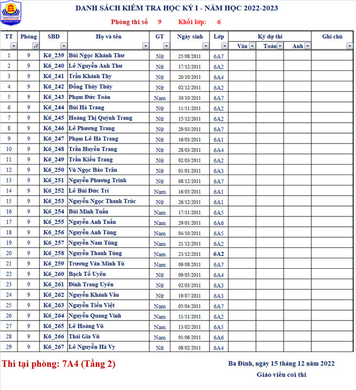The width and height of the screenshot is (356, 390).
Task: Select name Nguyễn Phương Trinh
Action: tap(109, 180)
